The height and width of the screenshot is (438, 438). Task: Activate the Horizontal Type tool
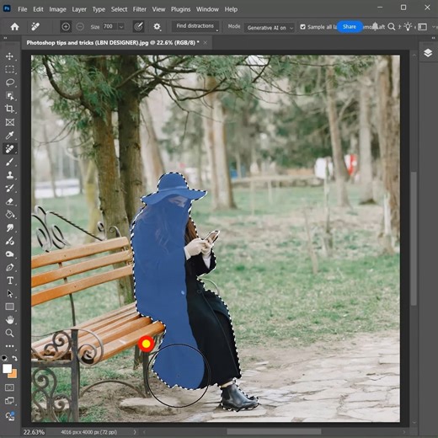[9, 280]
